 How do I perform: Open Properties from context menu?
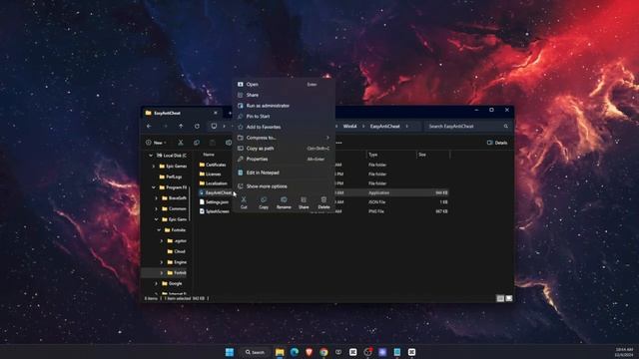tap(284, 160)
